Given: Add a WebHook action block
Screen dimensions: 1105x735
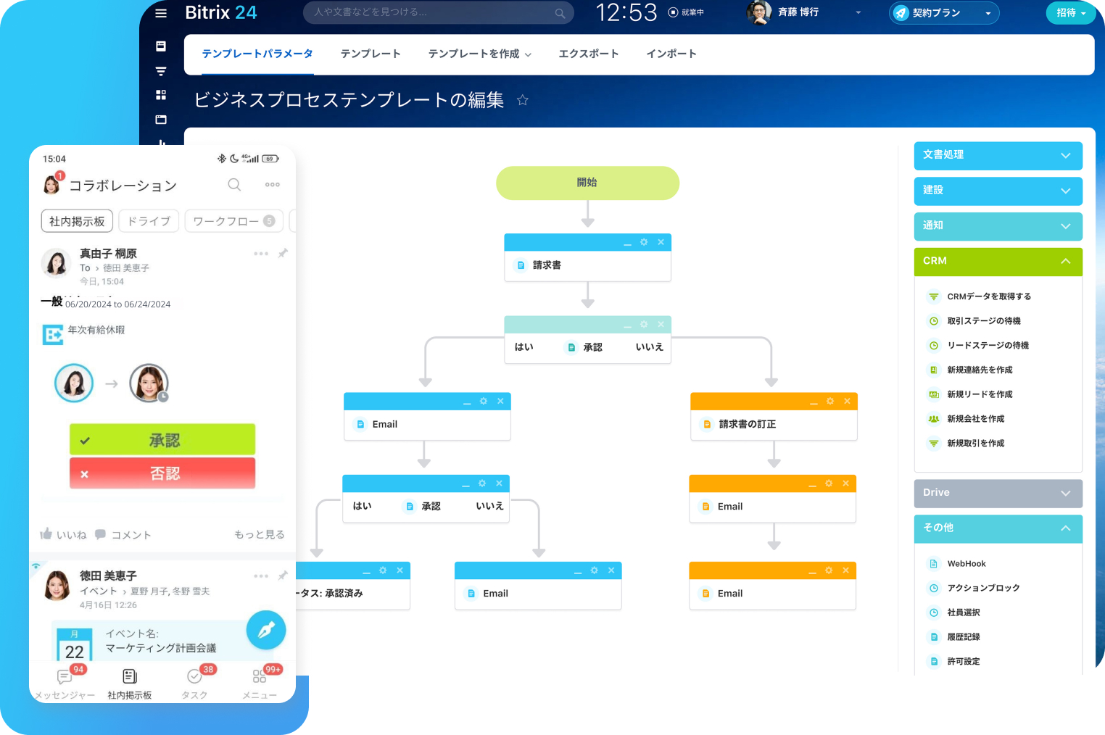Looking at the screenshot, I should (965, 563).
